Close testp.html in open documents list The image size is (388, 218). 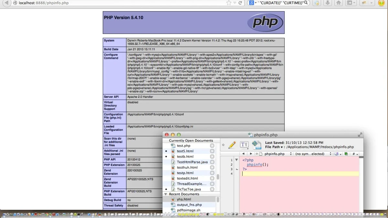212,173
